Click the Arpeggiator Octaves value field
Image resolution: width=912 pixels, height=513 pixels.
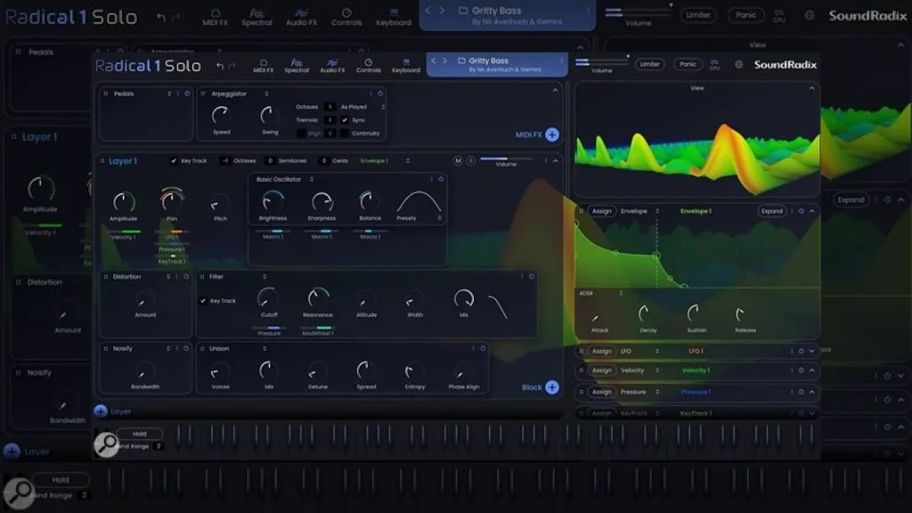point(330,107)
